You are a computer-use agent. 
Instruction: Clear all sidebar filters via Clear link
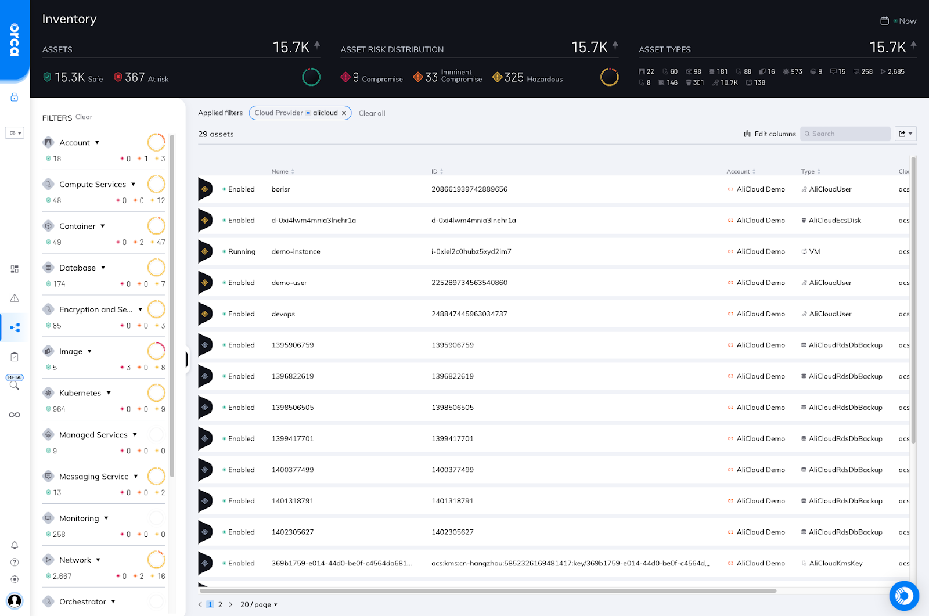(84, 117)
